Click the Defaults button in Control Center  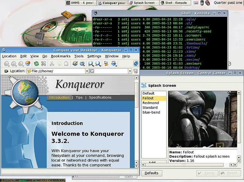152,173
